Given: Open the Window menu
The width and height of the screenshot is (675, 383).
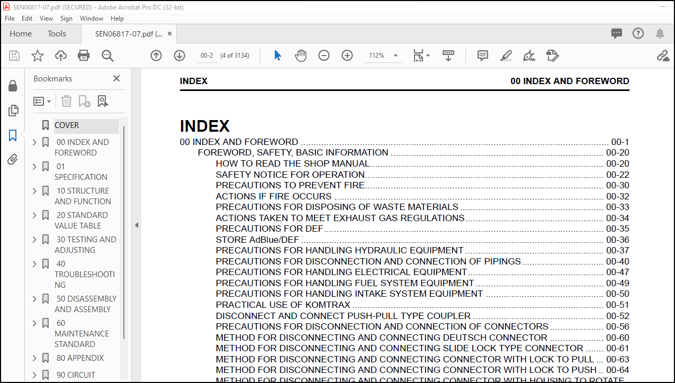Looking at the screenshot, I should point(92,18).
